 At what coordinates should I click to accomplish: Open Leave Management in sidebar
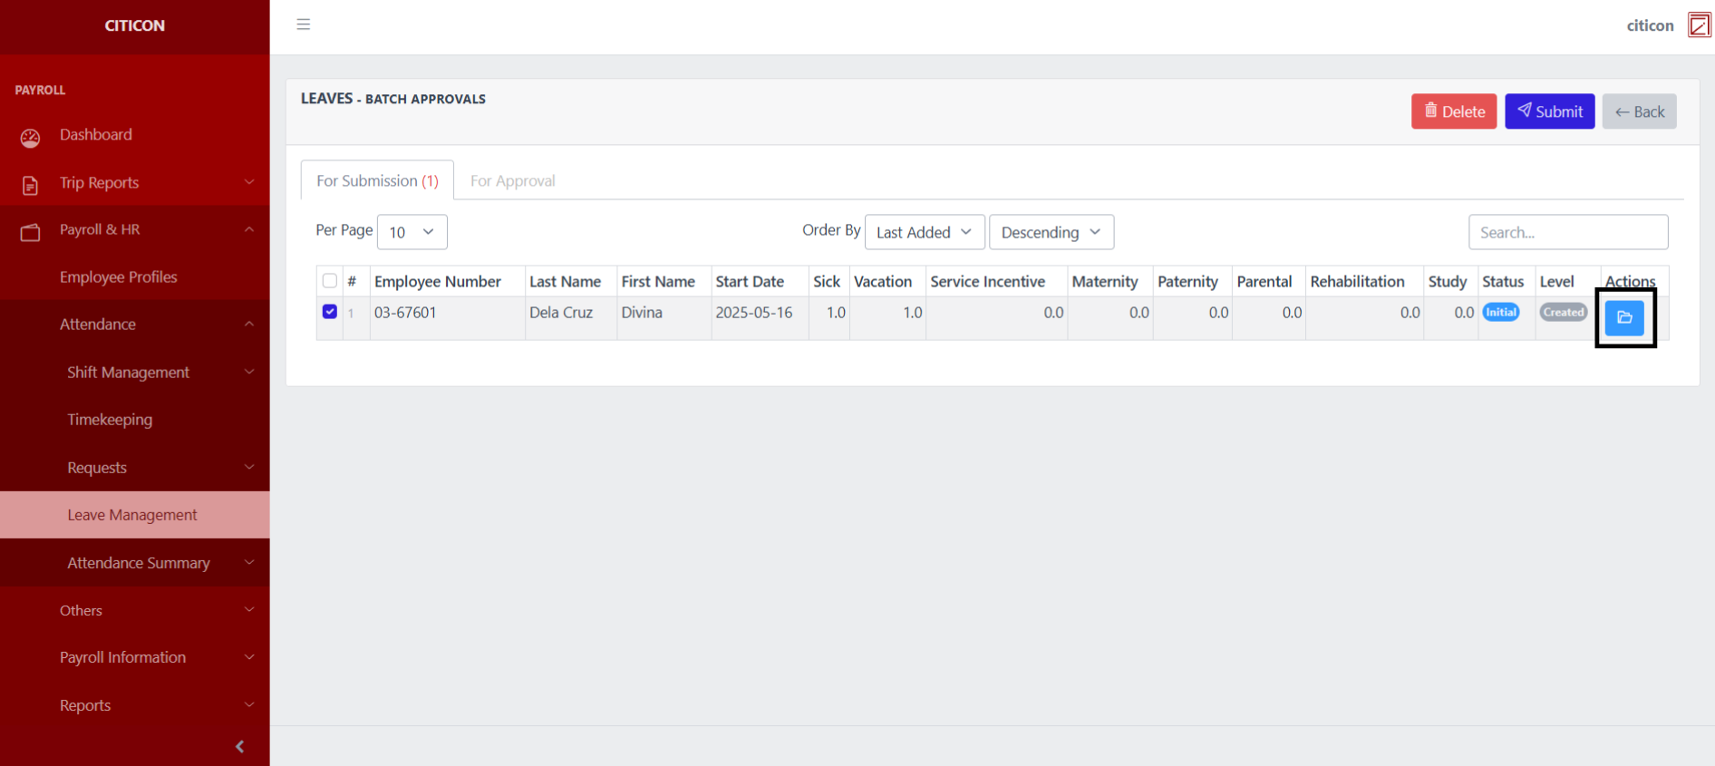point(132,515)
